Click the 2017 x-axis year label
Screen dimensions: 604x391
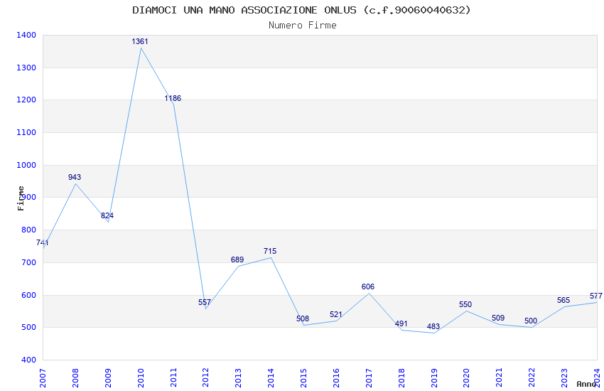tap(369, 378)
